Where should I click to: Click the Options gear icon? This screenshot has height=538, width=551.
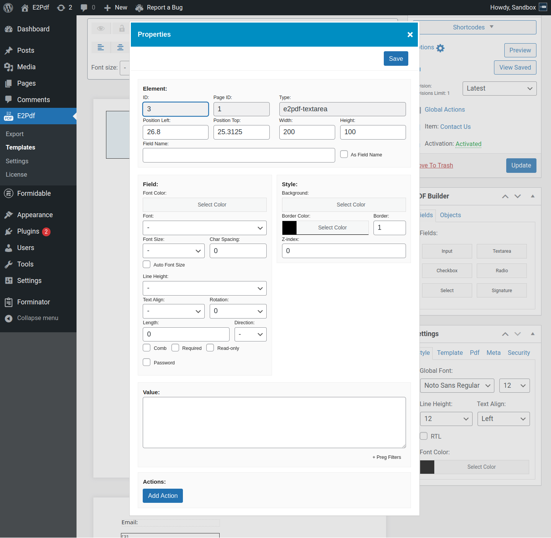pyautogui.click(x=440, y=48)
